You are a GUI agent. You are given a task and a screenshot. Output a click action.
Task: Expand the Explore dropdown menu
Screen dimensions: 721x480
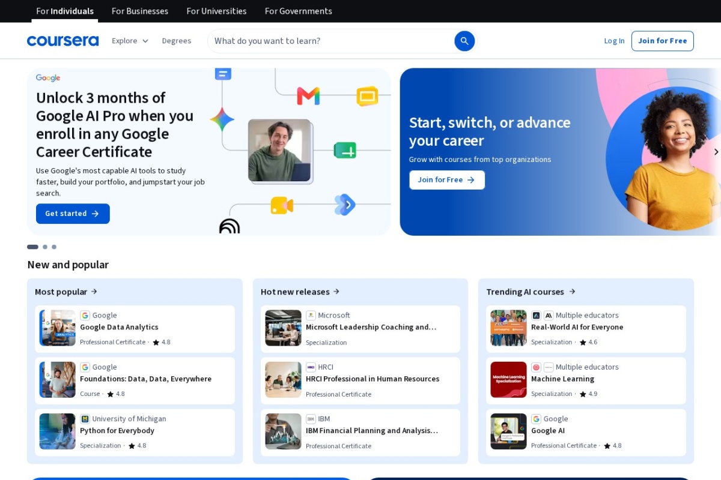[130, 41]
